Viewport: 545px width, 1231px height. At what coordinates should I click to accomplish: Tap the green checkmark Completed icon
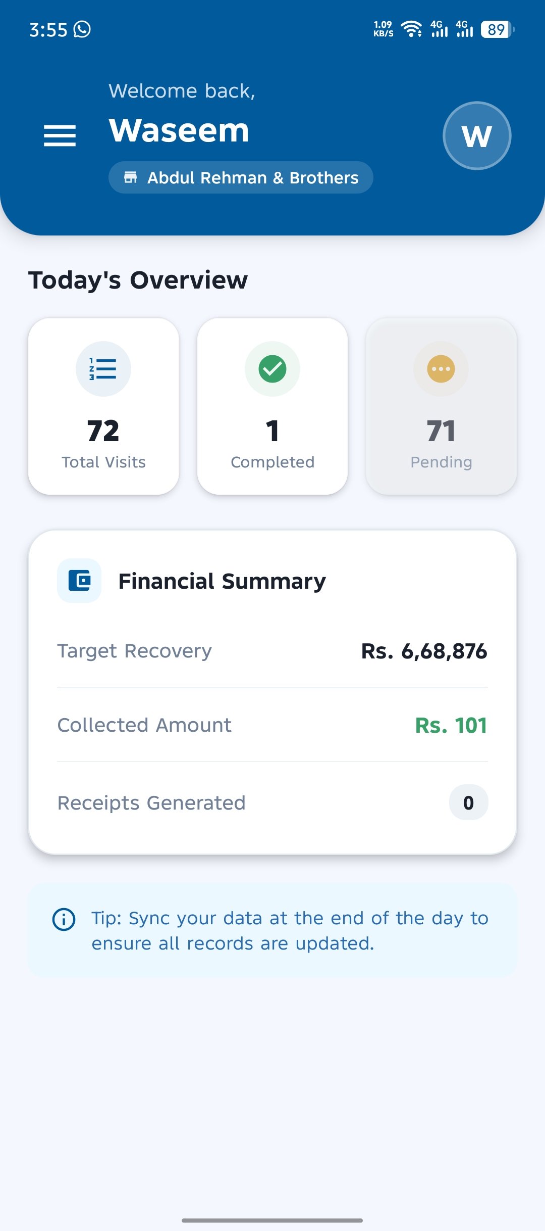272,369
